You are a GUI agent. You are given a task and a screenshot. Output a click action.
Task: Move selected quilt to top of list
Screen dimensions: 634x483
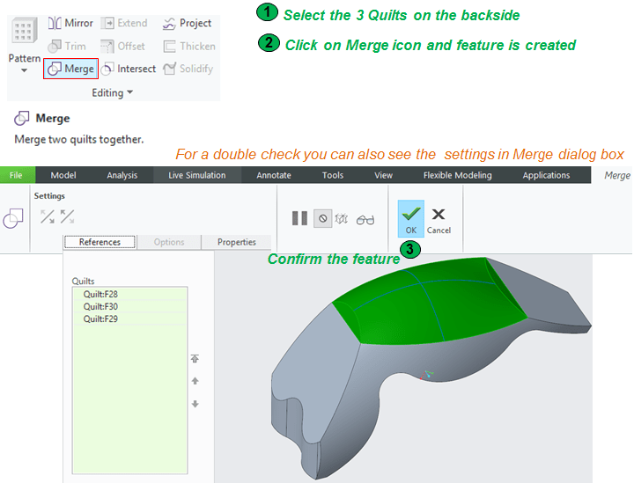195,359
